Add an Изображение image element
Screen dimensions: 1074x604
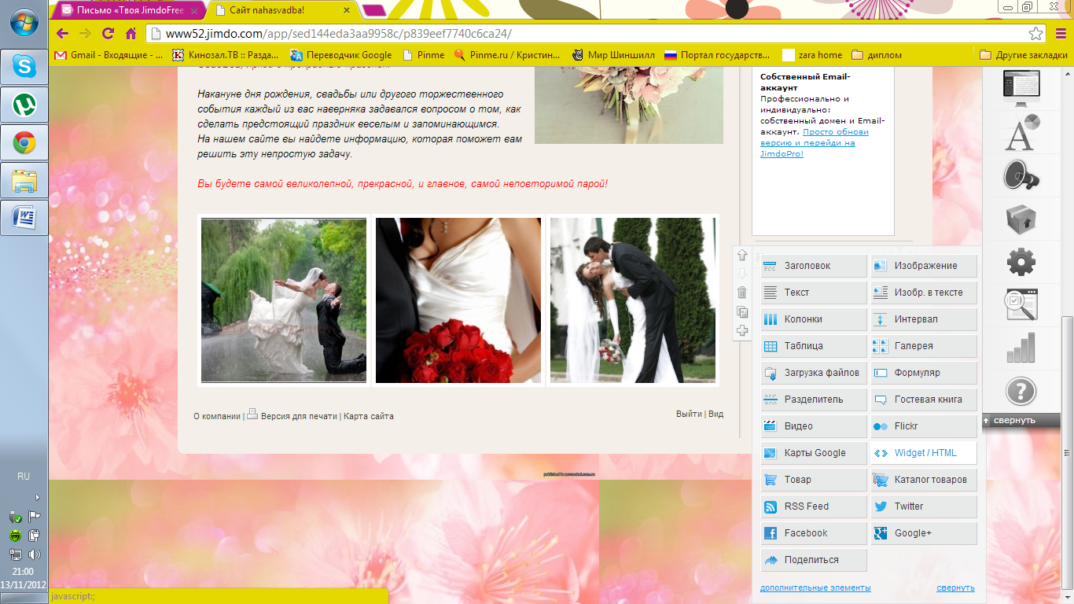point(924,266)
